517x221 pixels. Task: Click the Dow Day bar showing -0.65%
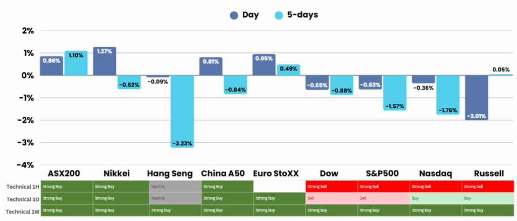click(x=317, y=82)
